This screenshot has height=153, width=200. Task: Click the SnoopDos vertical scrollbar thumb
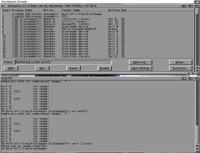[197, 12]
